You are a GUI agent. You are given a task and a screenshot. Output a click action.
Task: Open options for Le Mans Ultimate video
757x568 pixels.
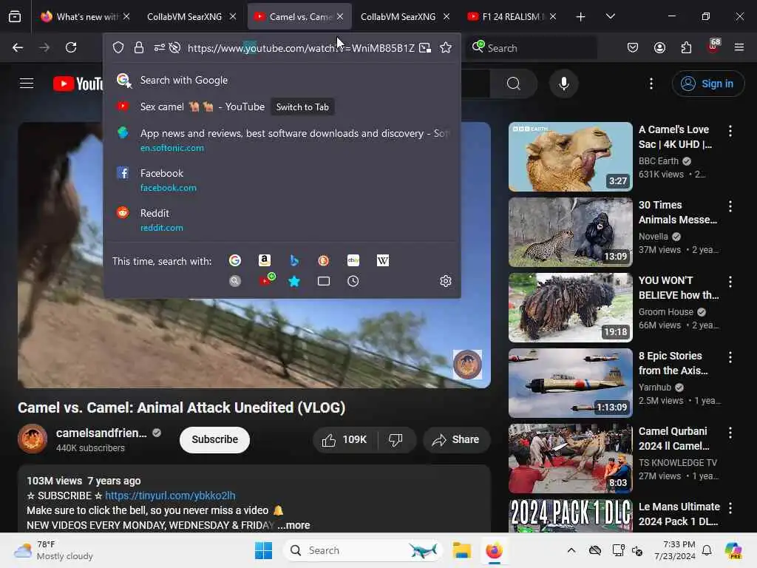pos(730,508)
